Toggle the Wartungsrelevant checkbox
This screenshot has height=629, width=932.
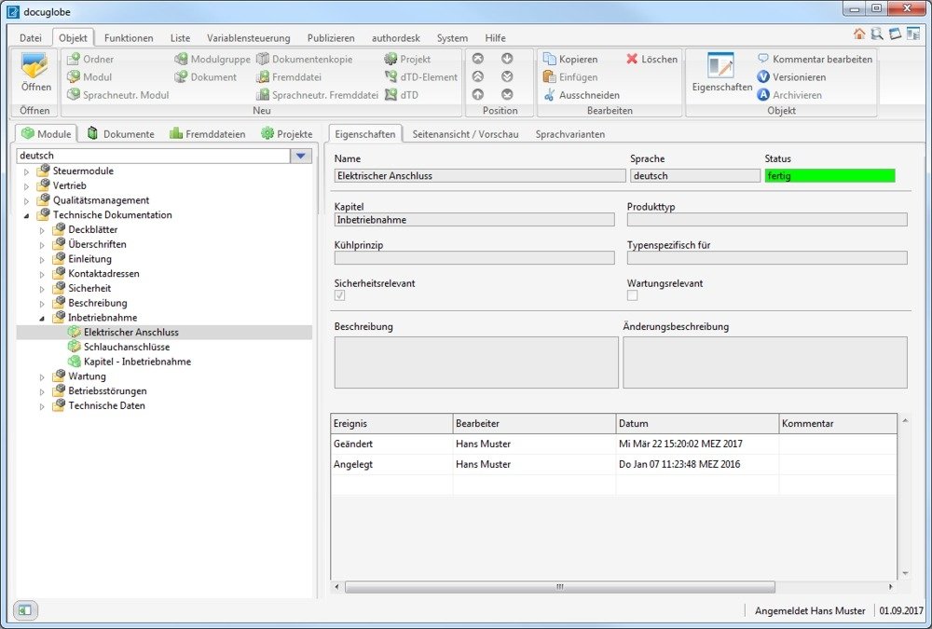pyautogui.click(x=633, y=295)
